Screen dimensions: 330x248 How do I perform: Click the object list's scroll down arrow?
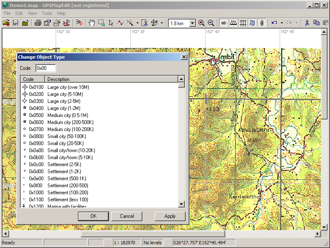pyautogui.click(x=181, y=204)
